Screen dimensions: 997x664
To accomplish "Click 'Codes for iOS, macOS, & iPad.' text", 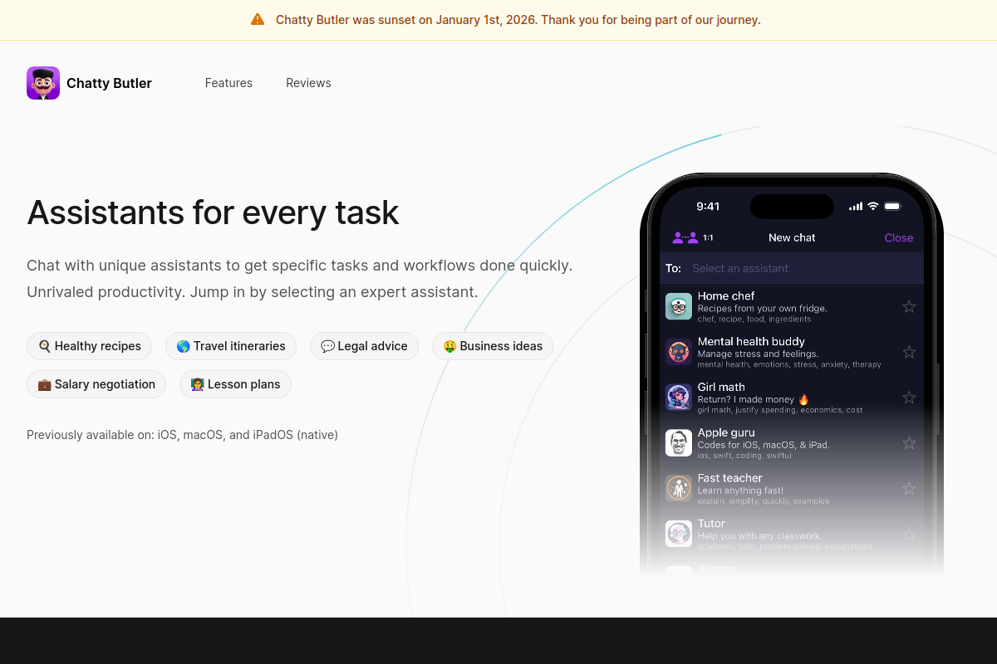I will (764, 445).
